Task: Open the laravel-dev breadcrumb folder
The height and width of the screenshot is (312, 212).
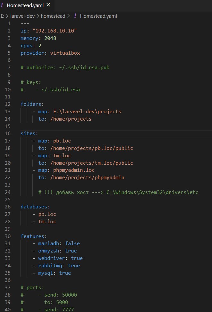Action: click(x=22, y=16)
